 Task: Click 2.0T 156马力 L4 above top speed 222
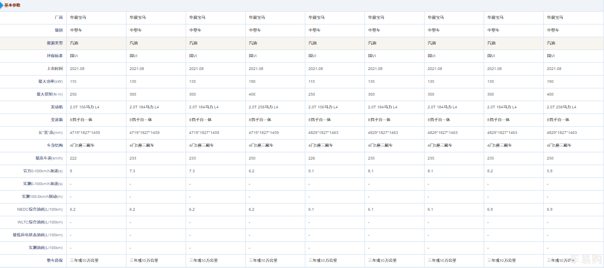(84, 107)
